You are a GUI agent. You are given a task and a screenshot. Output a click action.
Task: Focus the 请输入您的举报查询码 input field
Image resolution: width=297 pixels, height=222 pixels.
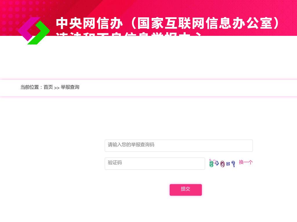pos(179,146)
